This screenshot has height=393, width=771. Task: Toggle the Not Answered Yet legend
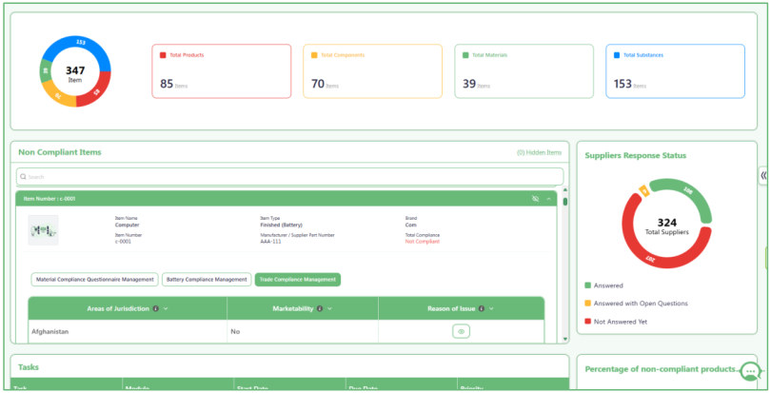(616, 322)
